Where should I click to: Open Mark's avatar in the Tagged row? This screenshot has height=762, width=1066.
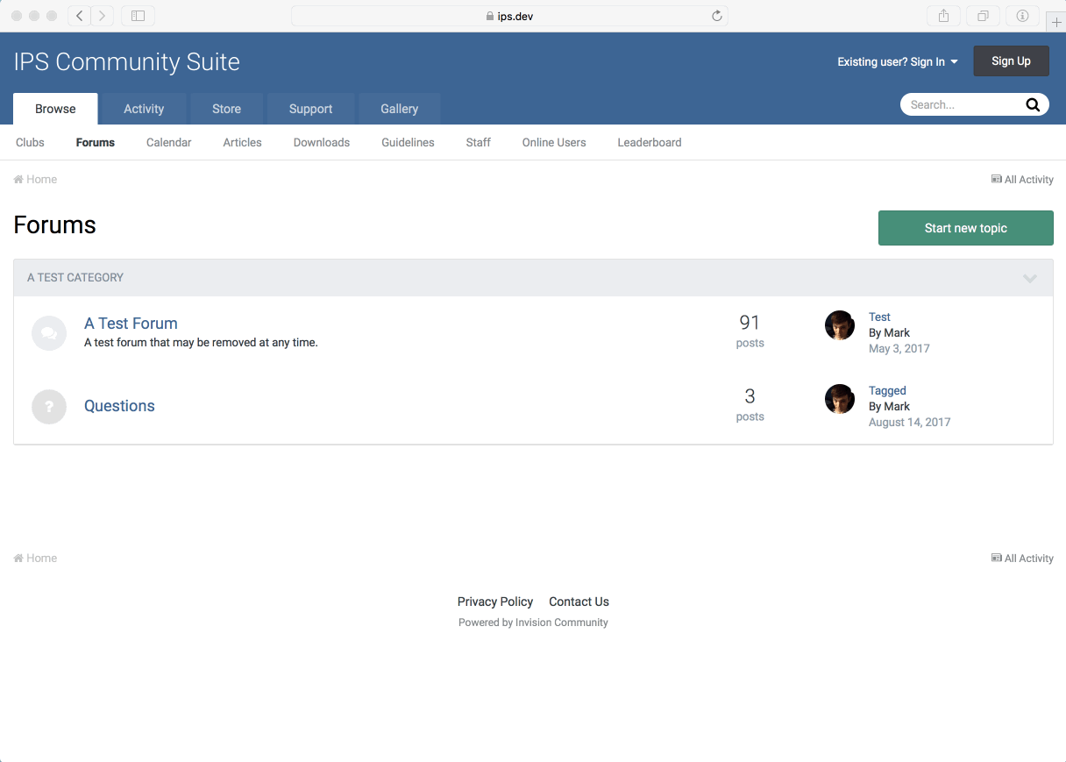[x=840, y=399]
